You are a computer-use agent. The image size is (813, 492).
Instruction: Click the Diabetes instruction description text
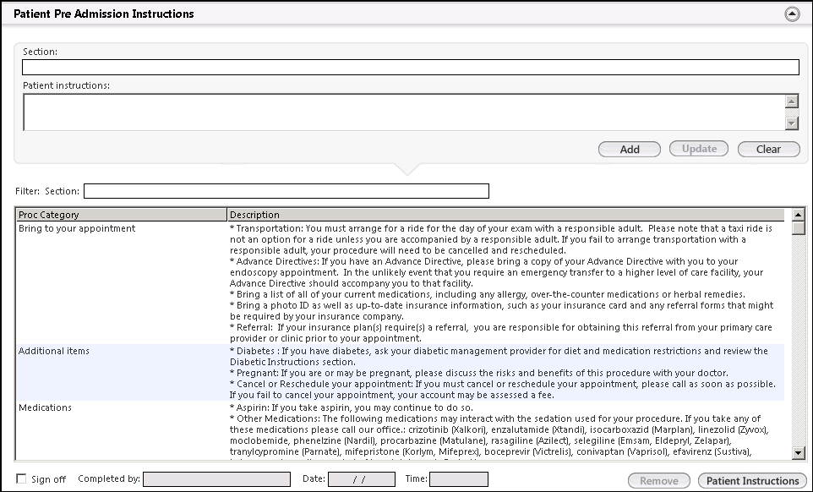pos(499,356)
